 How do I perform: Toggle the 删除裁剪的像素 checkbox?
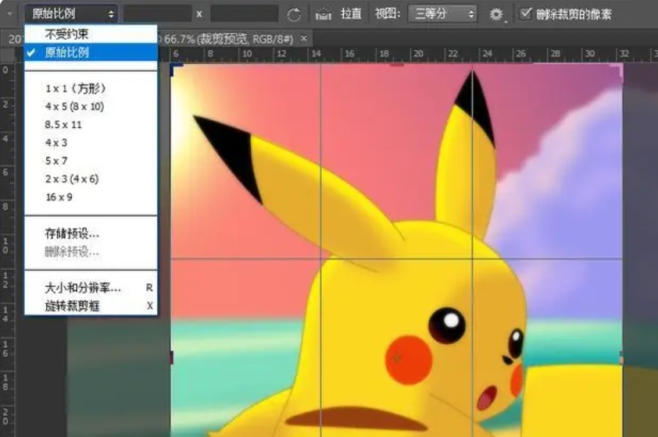coord(525,14)
